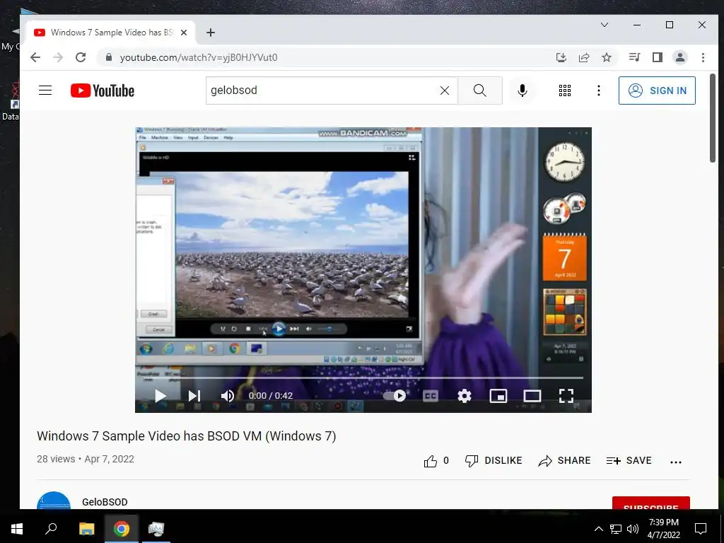Viewport: 724px width, 543px height.
Task: Open Windows taskbar search
Action: click(51, 529)
